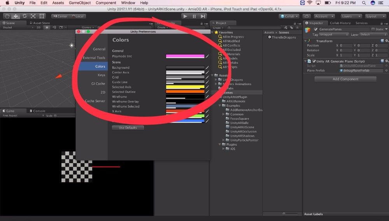This screenshot has height=221, width=389.
Task: Open Transform component help book icon
Action: (382, 41)
